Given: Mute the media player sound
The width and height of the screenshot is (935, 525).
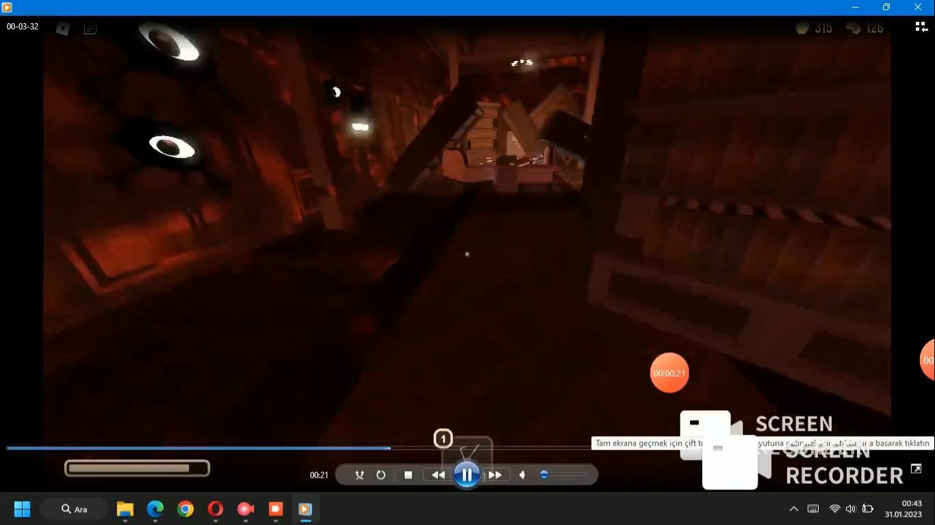Looking at the screenshot, I should 522,475.
